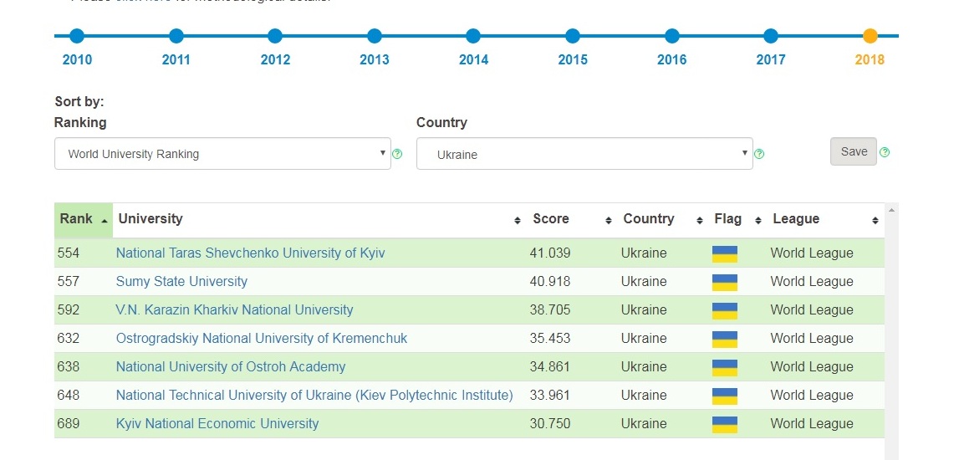Toggle Rank column sort order

pyautogui.click(x=84, y=220)
